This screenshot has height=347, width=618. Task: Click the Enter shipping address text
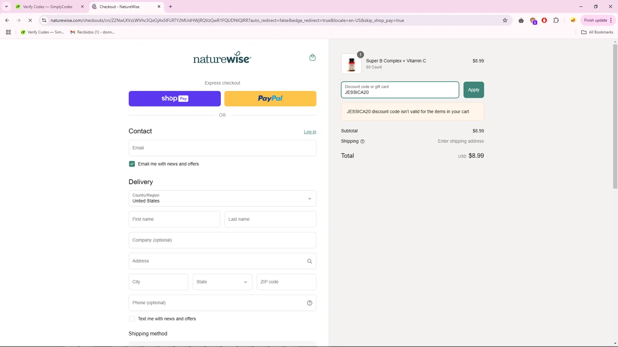click(461, 141)
